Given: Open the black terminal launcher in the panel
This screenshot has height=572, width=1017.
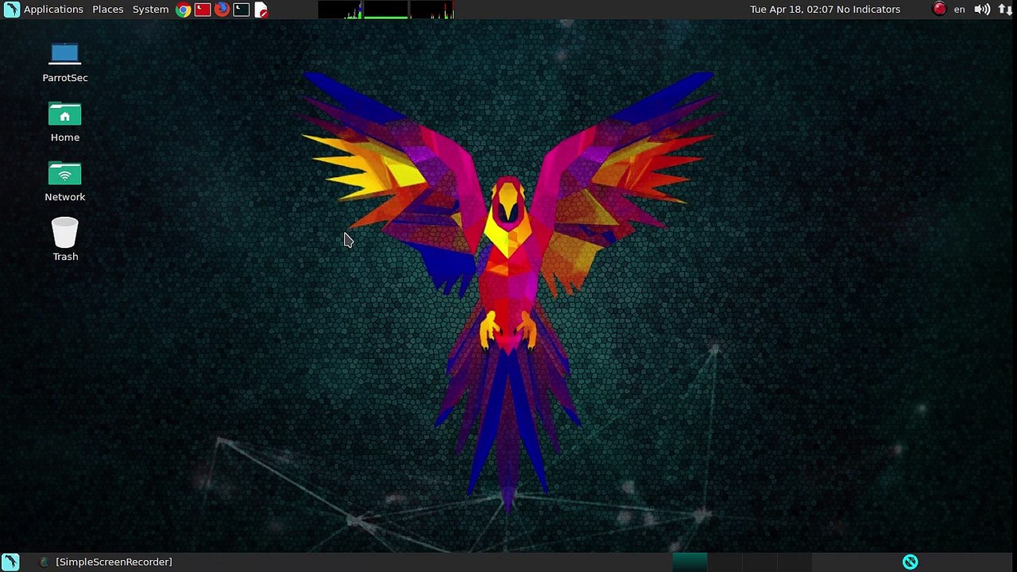Looking at the screenshot, I should point(242,10).
